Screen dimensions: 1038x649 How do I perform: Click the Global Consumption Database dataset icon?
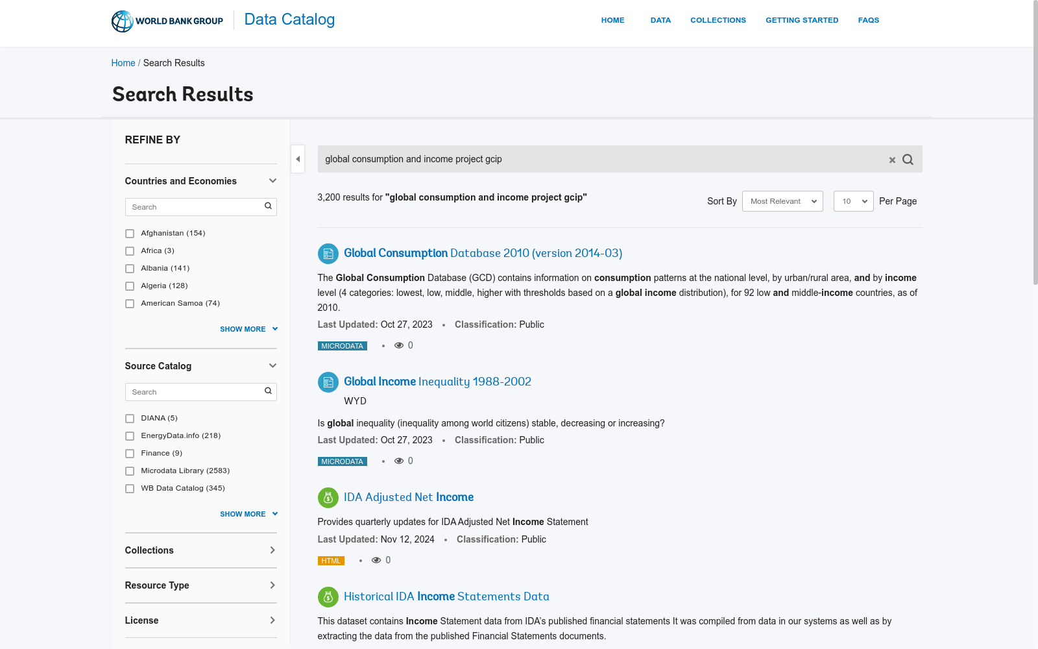[x=328, y=254]
